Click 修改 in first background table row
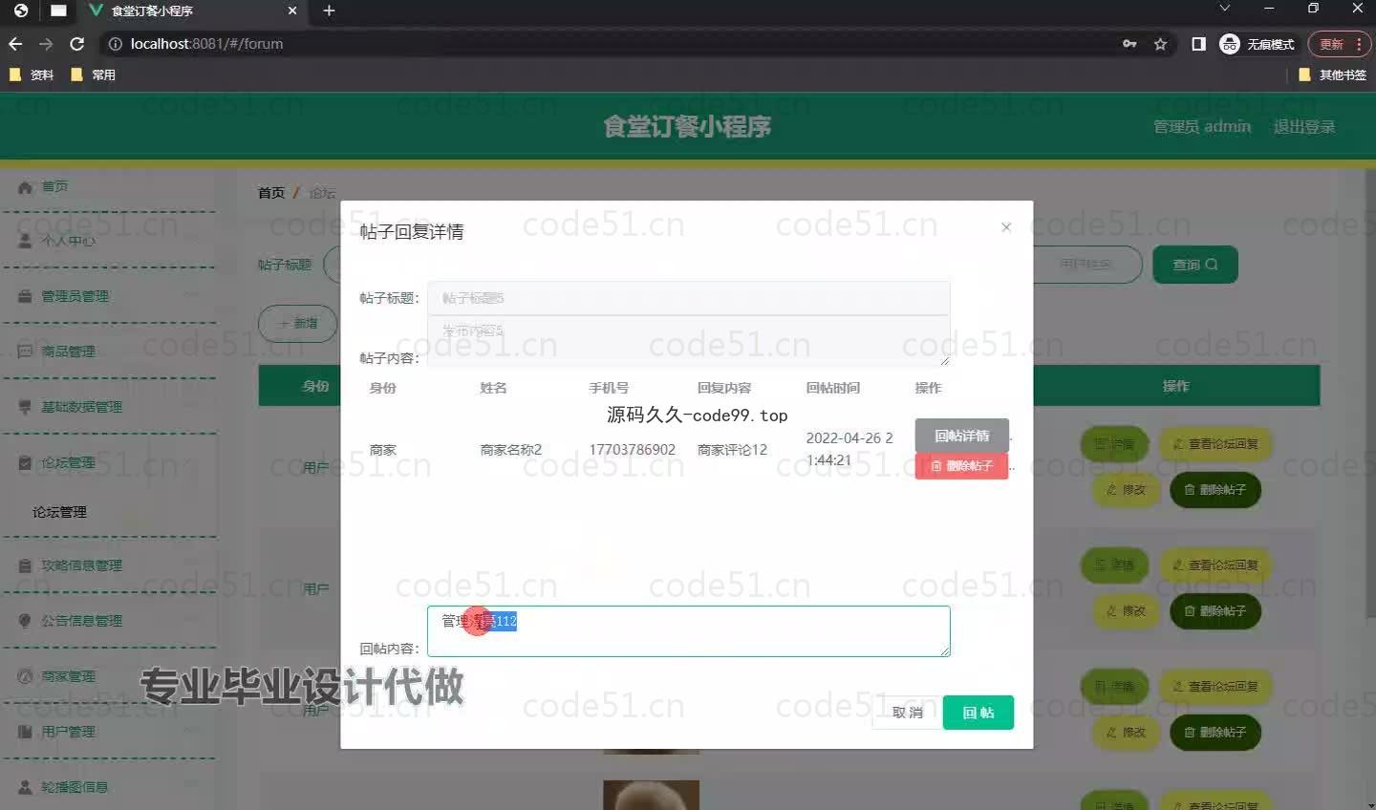 coord(1126,490)
